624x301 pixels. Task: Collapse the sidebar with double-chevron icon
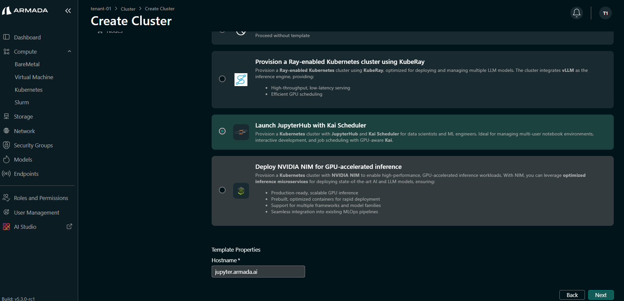[68, 11]
